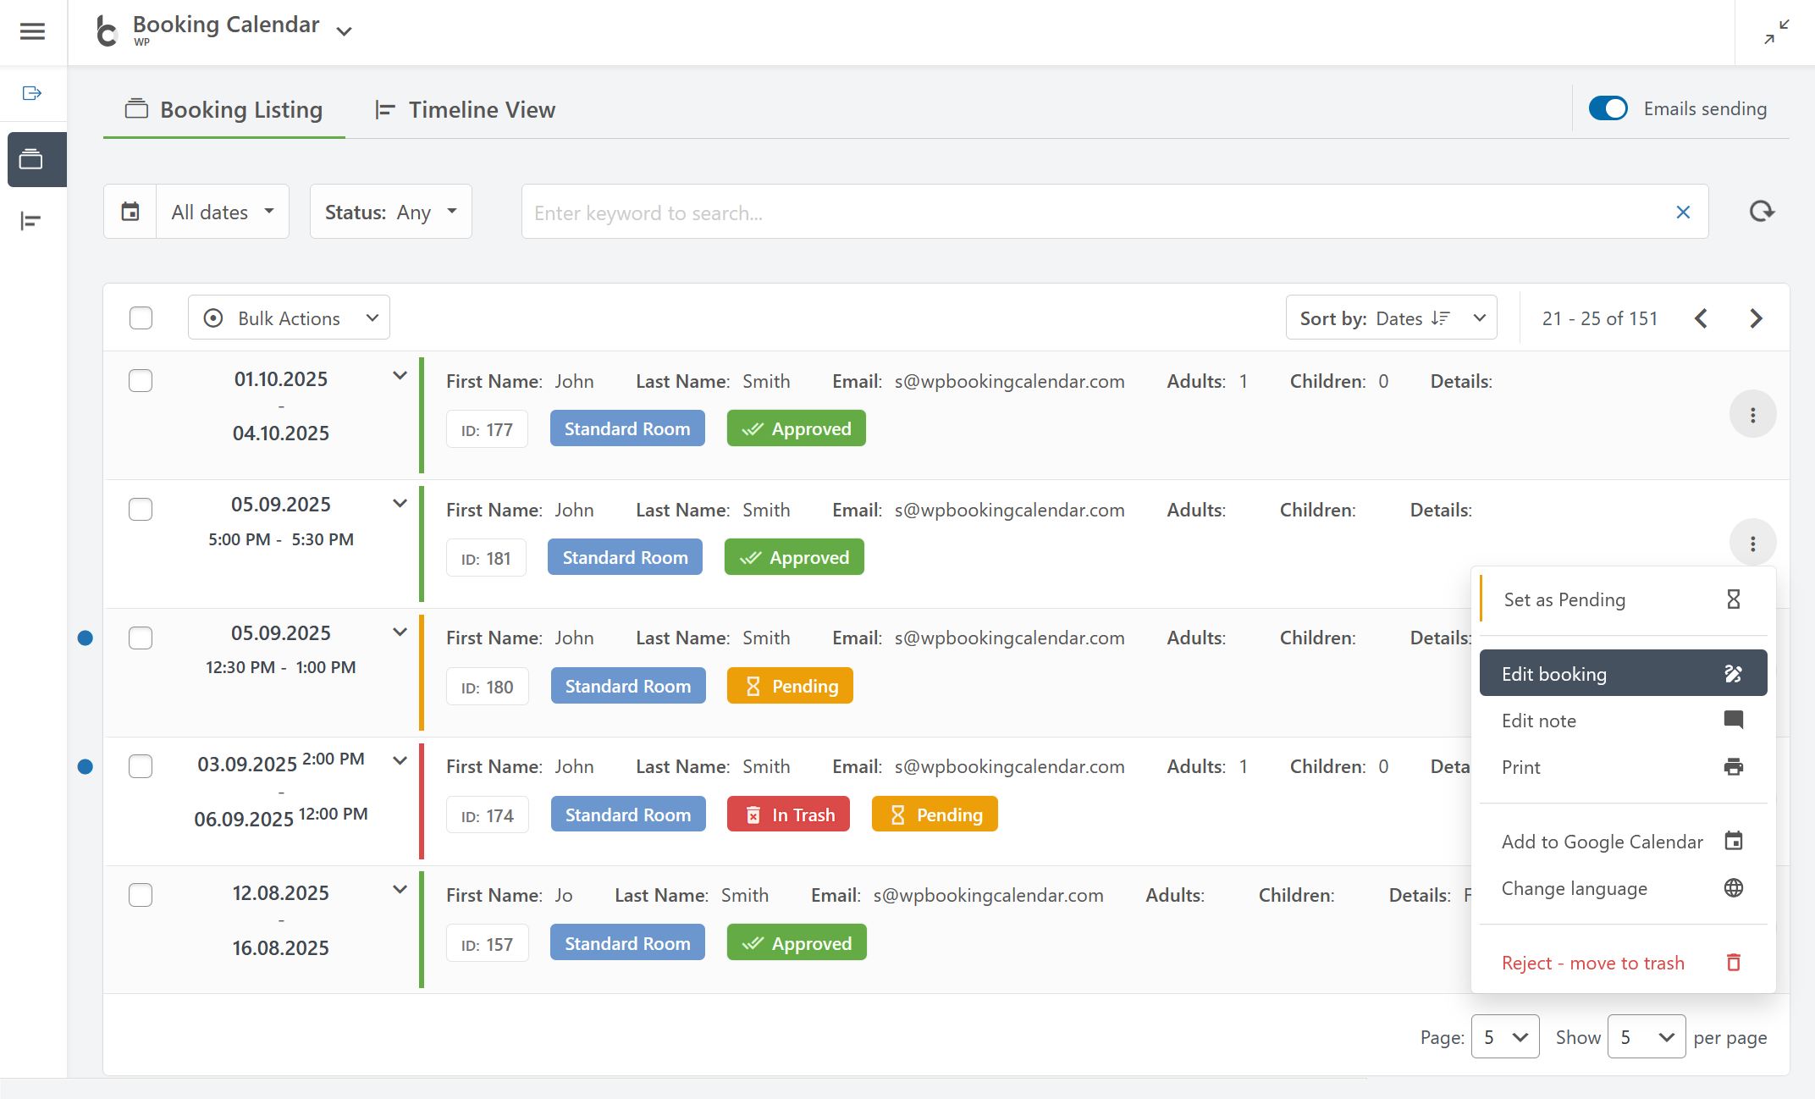Go to next page arrow

coord(1756,318)
